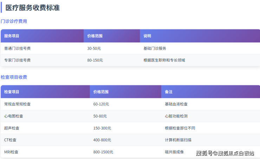Select the 门诊诊疗费用 section heading
This screenshot has height=159, width=260.
click(x=14, y=21)
